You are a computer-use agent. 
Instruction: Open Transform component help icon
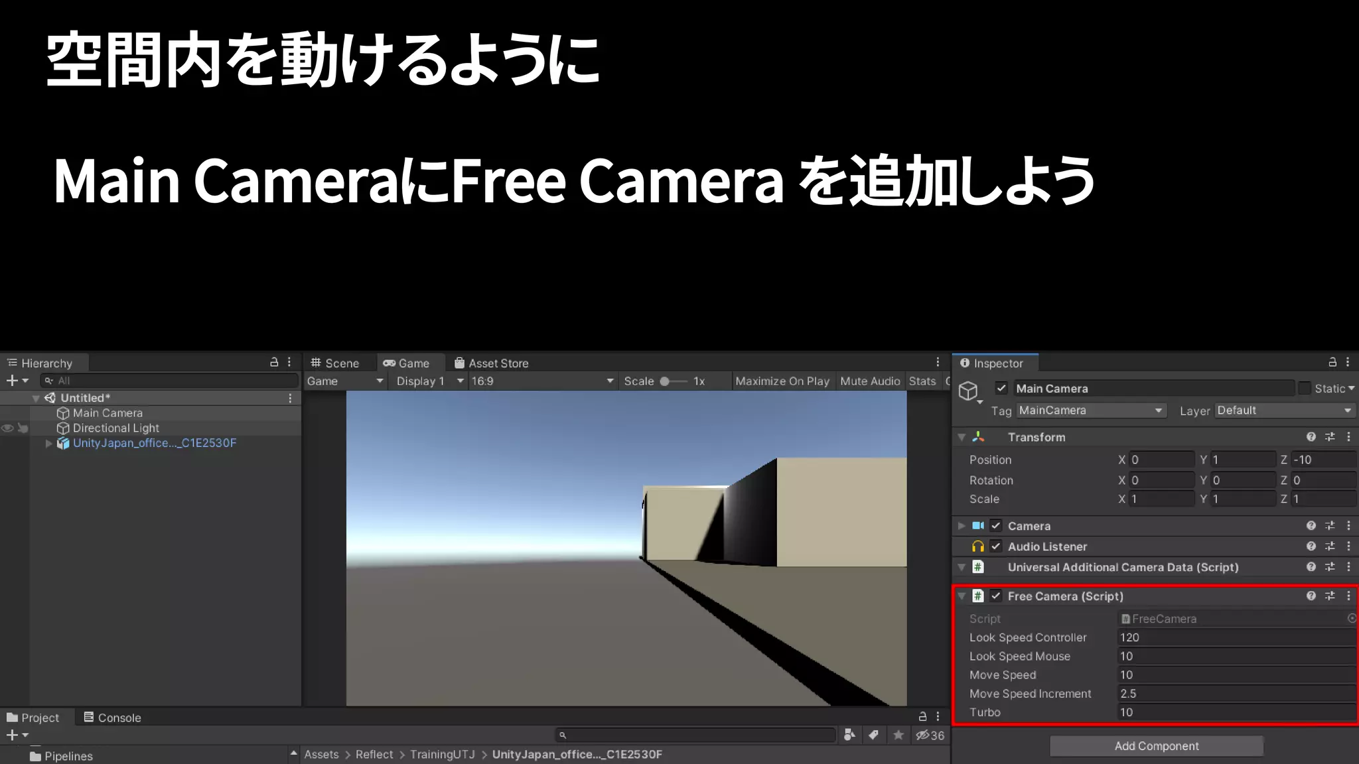1311,437
